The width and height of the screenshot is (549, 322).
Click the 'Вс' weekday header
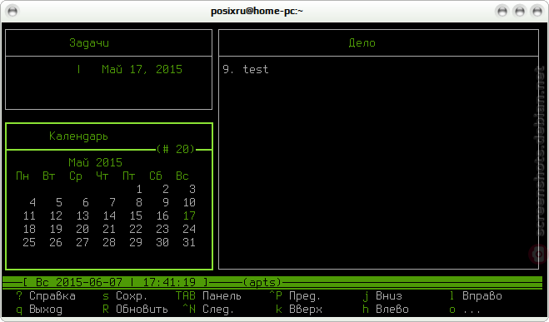click(x=182, y=176)
